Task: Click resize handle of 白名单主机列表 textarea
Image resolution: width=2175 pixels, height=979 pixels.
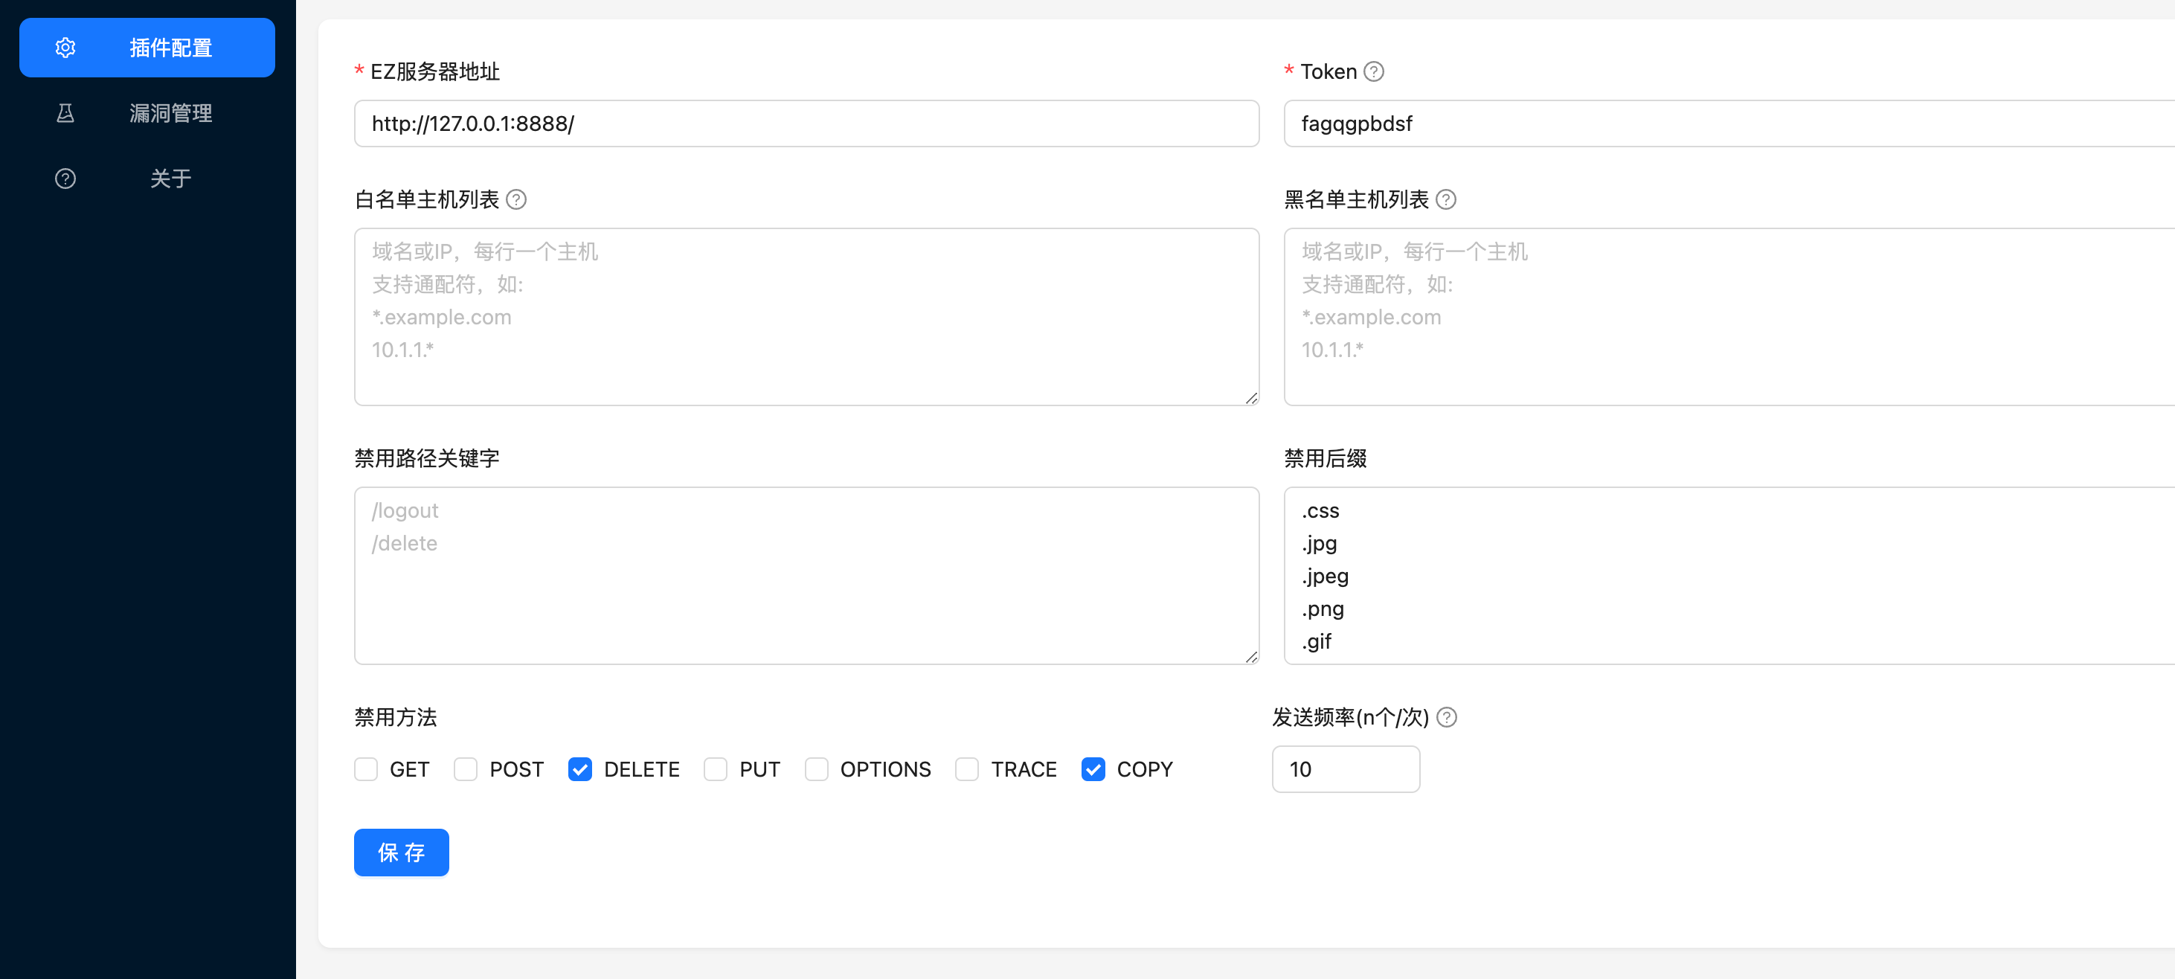Action: click(x=1250, y=399)
